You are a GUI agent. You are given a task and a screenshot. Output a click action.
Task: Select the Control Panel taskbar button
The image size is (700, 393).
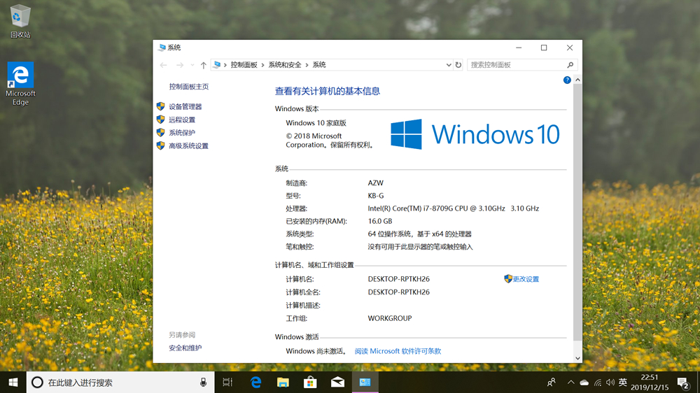(365, 383)
